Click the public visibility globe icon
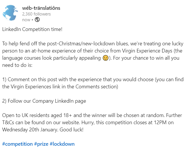Viewport: 190px width, 150px height. click(37, 20)
